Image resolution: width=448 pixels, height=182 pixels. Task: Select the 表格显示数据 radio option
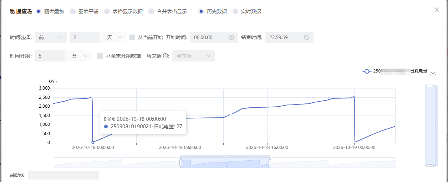(x=107, y=11)
